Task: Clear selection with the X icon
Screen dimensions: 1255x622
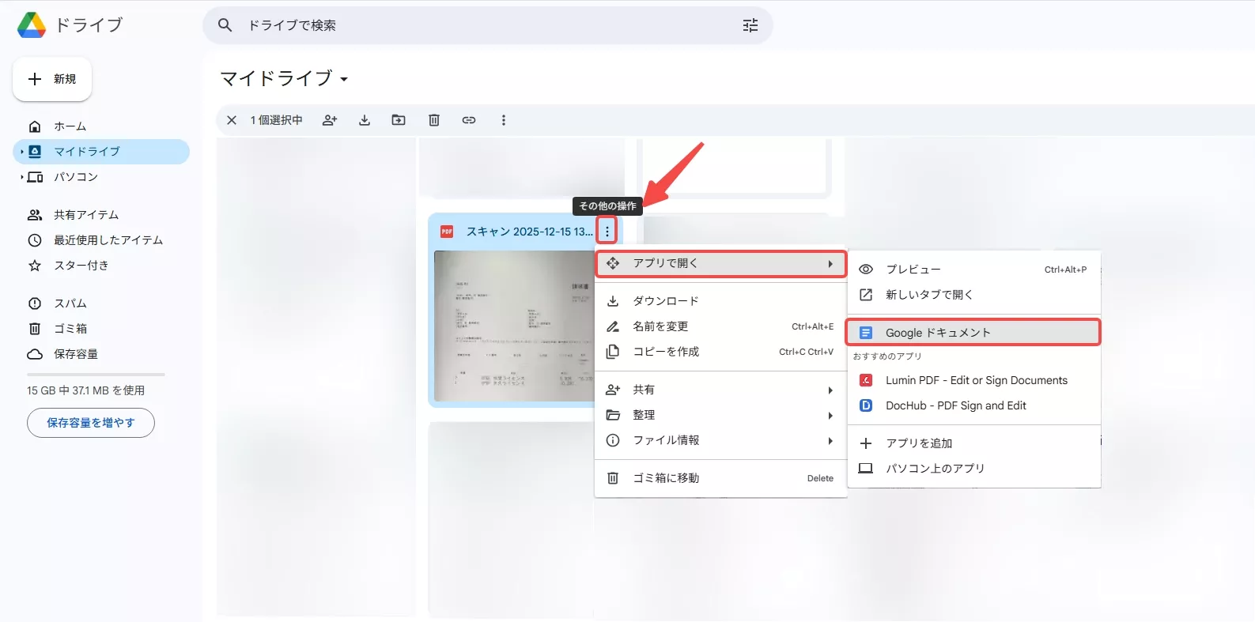Action: tap(232, 120)
